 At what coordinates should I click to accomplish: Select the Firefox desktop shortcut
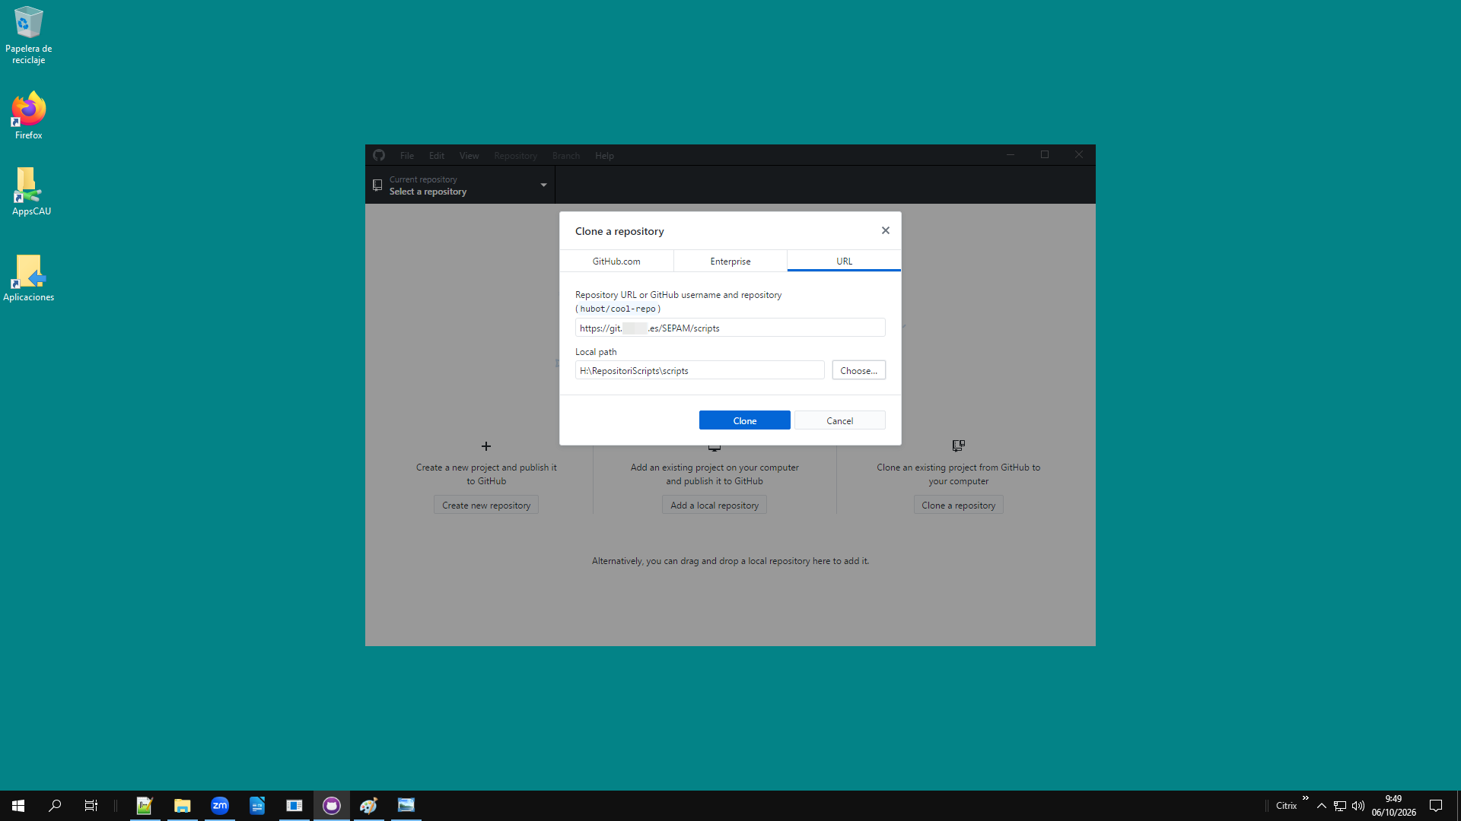(x=28, y=116)
